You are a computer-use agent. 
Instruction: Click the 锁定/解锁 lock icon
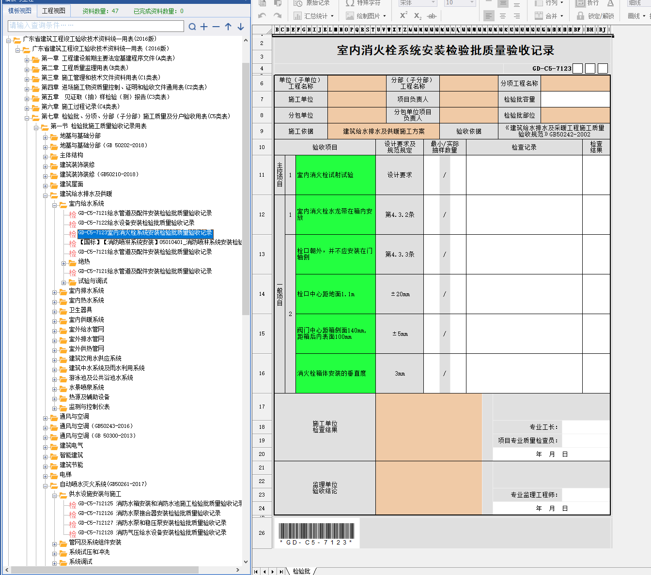(580, 16)
